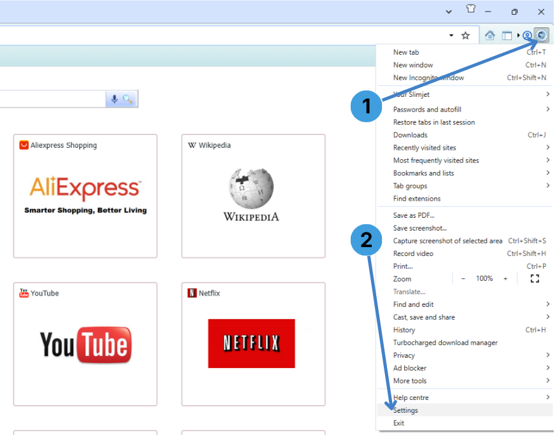Go to the home page icon
The height and width of the screenshot is (435, 555).
pos(490,35)
